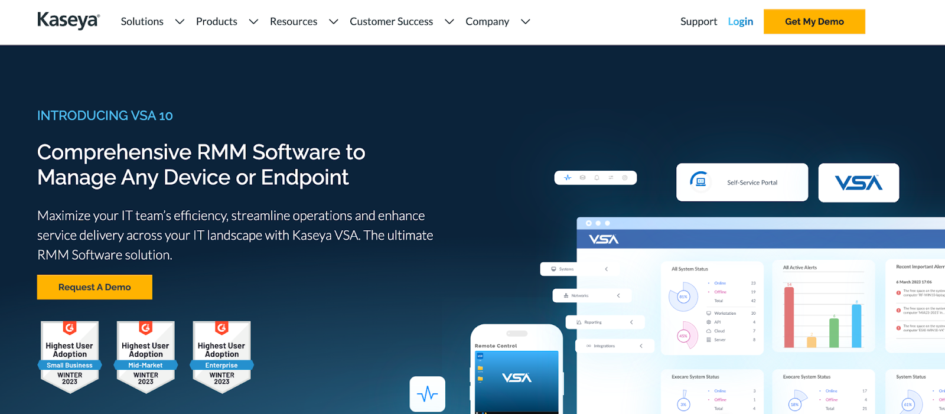The height and width of the screenshot is (414, 945).
Task: Click the bell notification icon in toolbar pill
Action: pyautogui.click(x=597, y=177)
